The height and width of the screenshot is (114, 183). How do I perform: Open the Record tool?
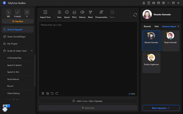[x=10, y=86]
